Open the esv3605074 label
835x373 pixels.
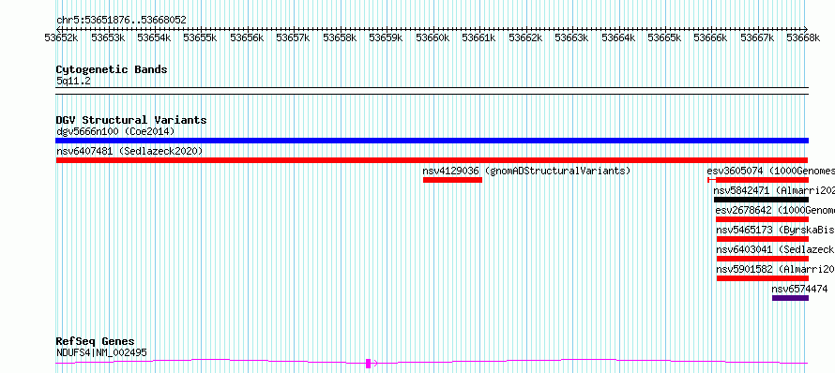pyautogui.click(x=770, y=171)
